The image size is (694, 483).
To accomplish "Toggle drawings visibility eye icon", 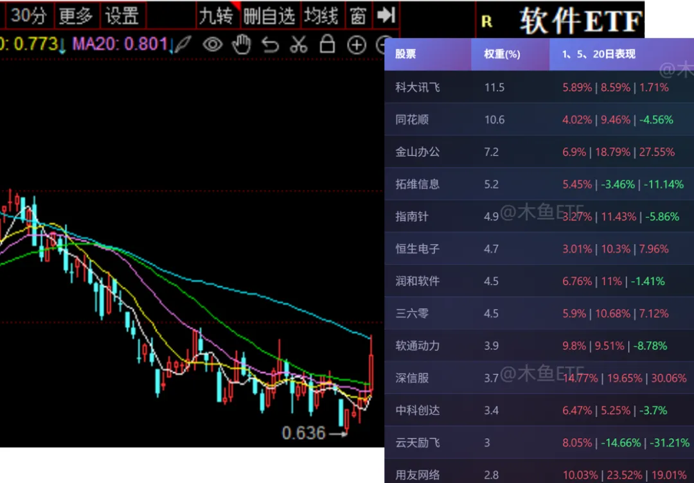I will tap(213, 44).
